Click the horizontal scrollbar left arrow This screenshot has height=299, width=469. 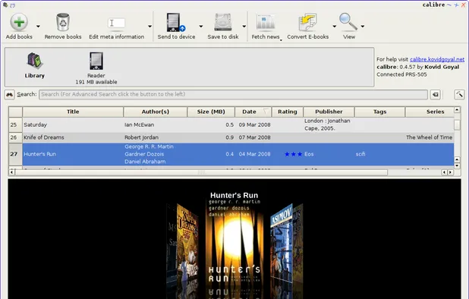point(11,172)
